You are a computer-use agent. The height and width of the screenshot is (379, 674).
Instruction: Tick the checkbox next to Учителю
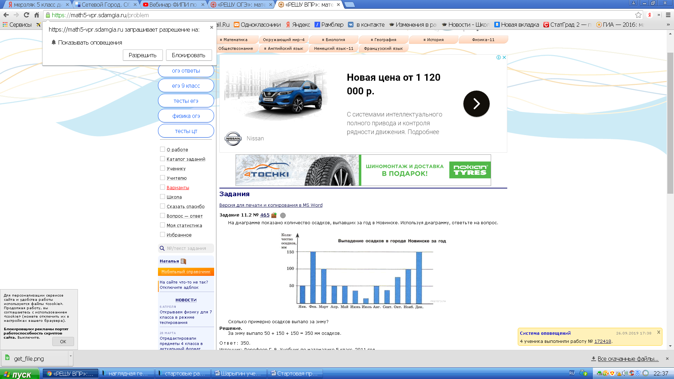click(163, 178)
